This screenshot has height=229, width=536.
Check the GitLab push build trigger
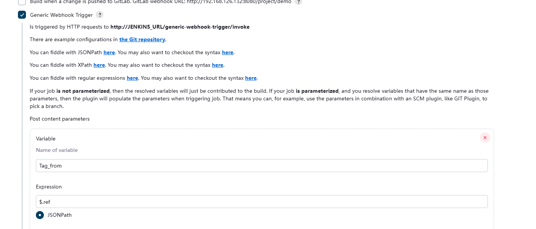coord(22,2)
